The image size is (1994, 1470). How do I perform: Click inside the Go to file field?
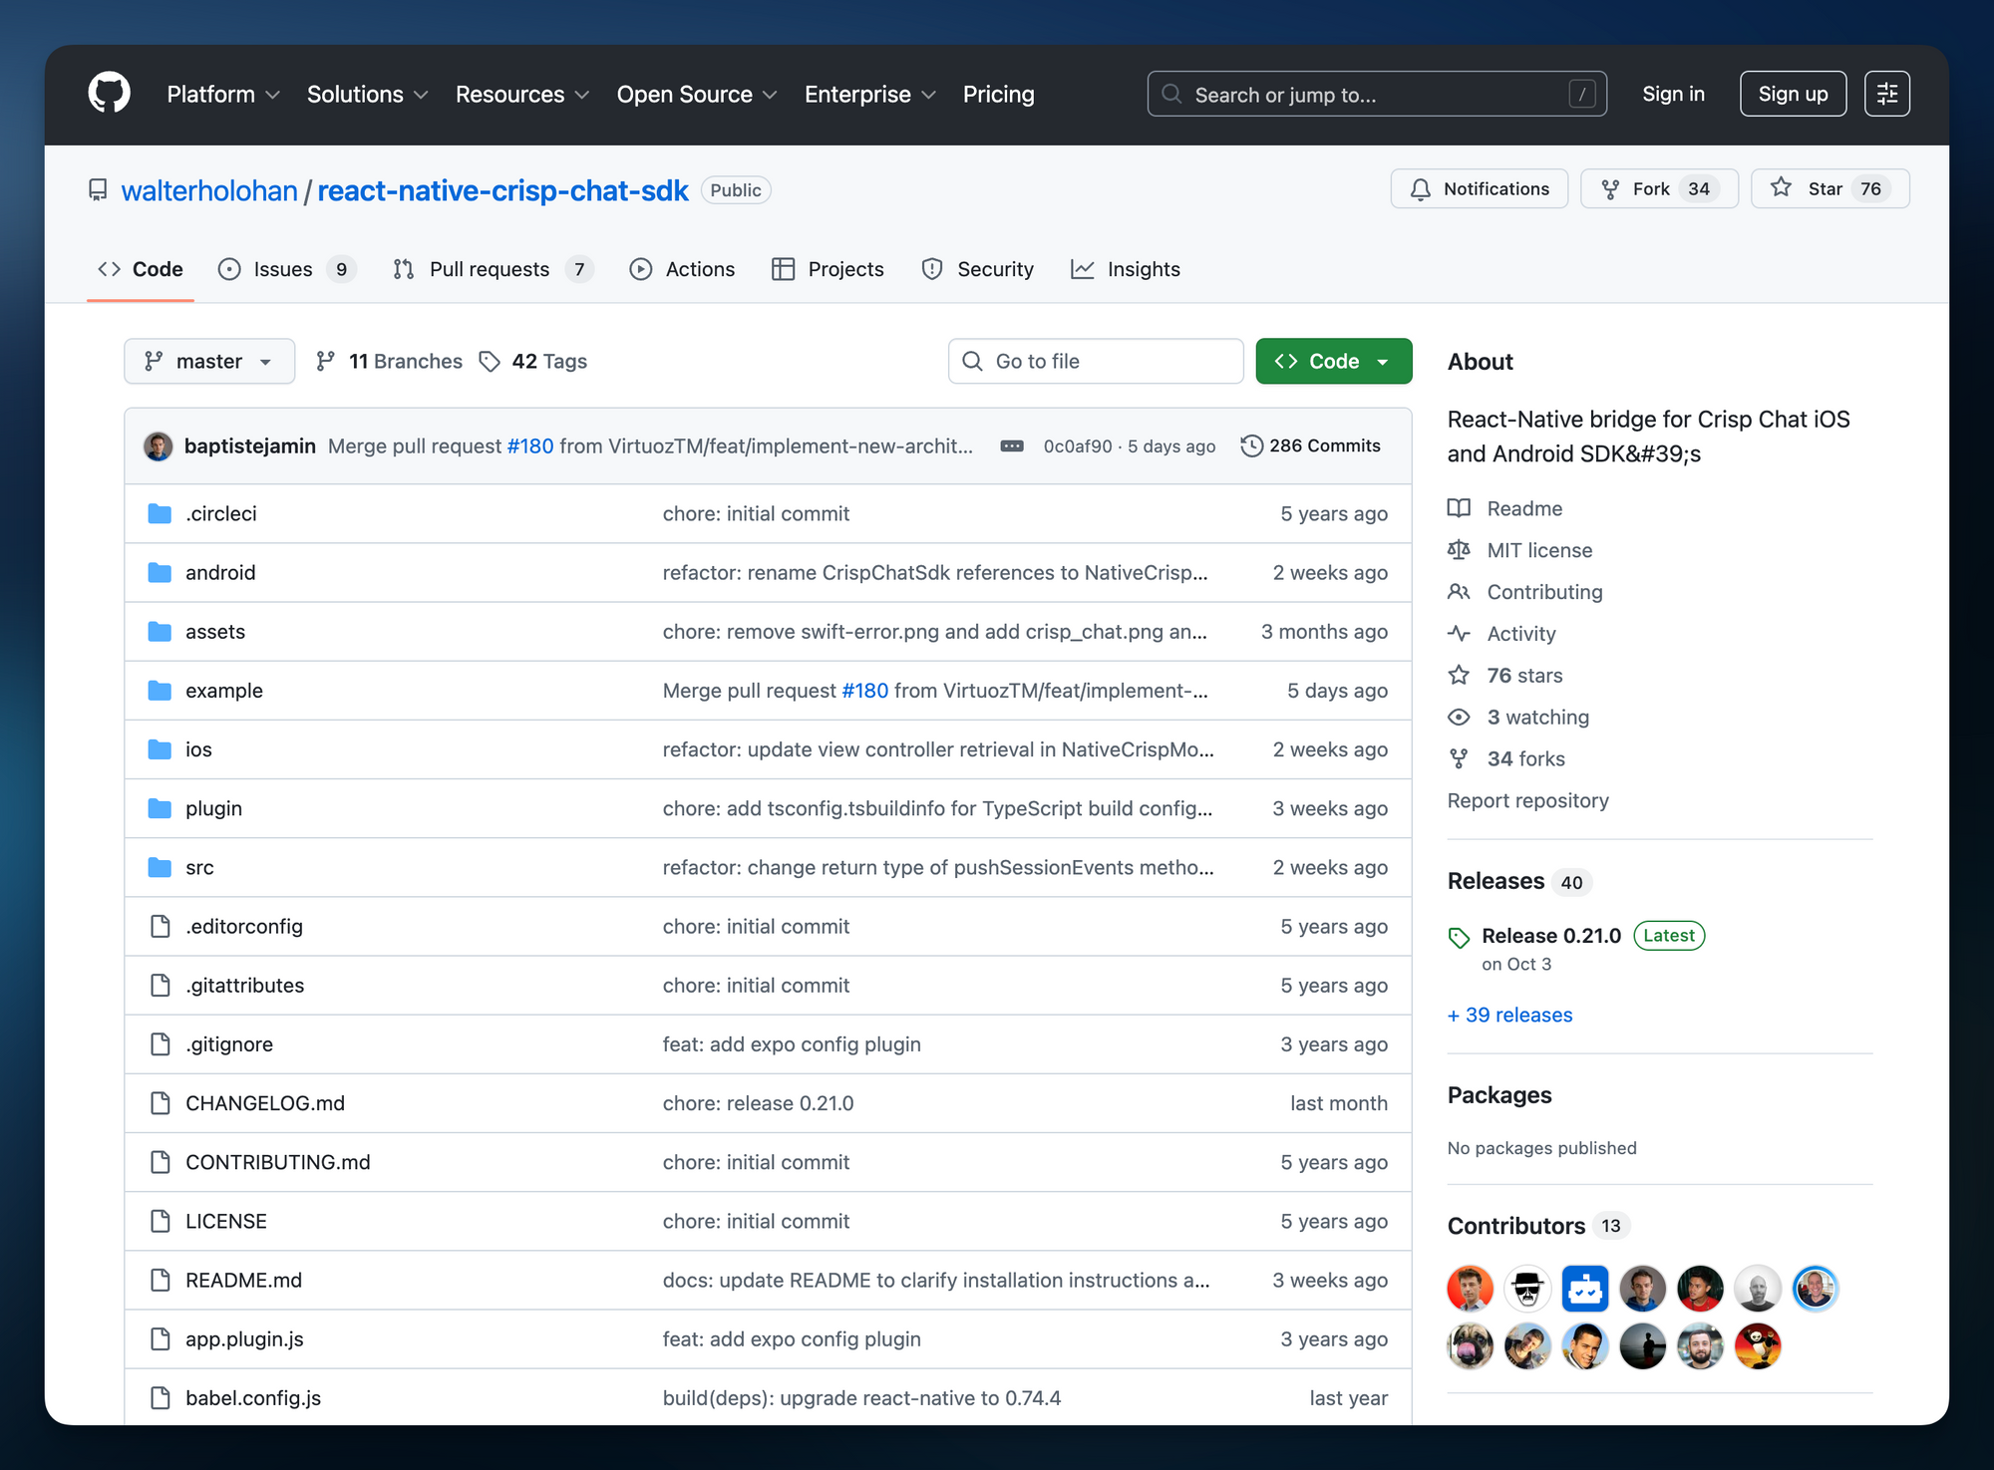[x=1095, y=361]
